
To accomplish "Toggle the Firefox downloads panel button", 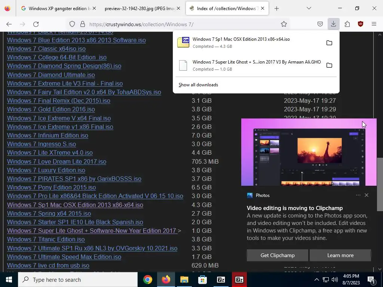I will [333, 24].
